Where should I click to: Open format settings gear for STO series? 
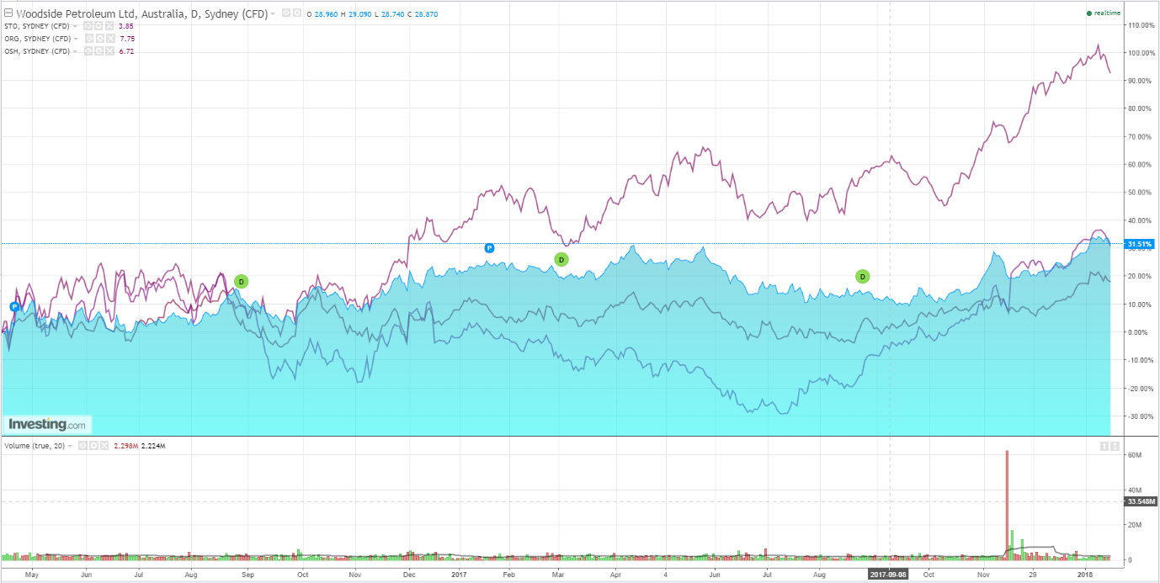coord(98,26)
